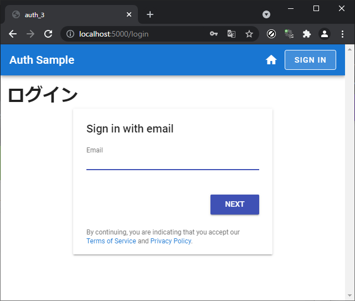Close the auth_3 tab
The image size is (355, 301).
tap(129, 14)
